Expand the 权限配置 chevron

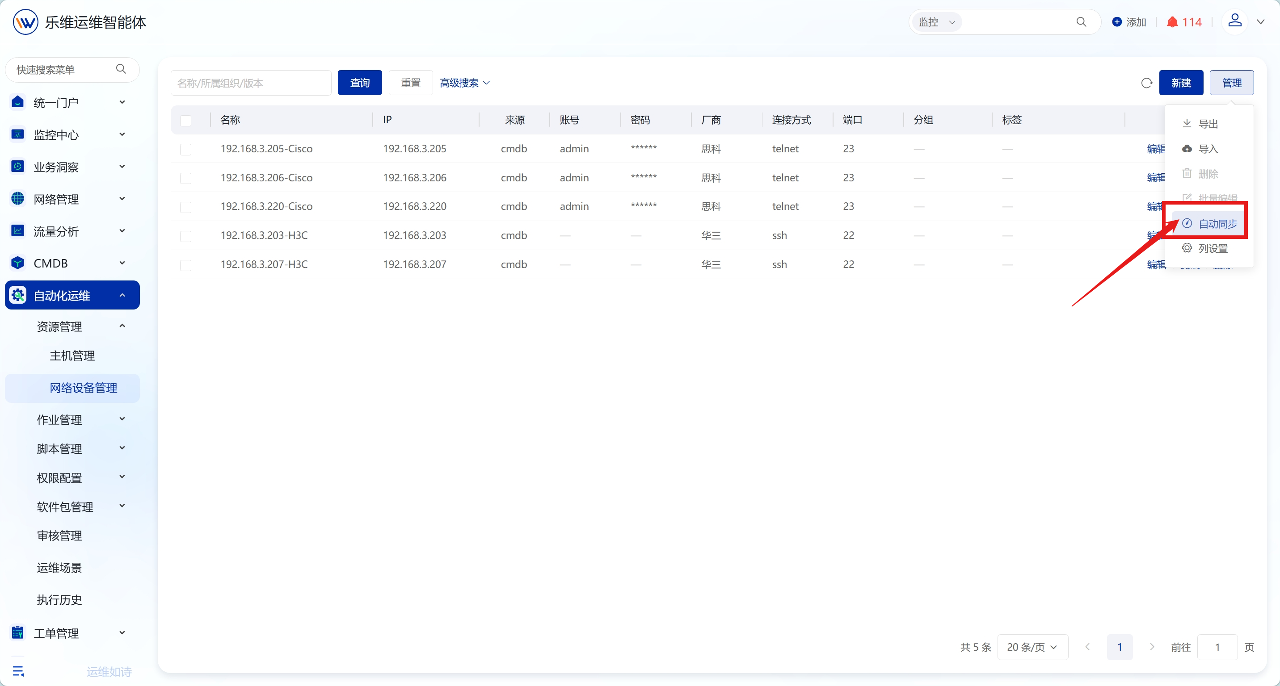coord(122,477)
